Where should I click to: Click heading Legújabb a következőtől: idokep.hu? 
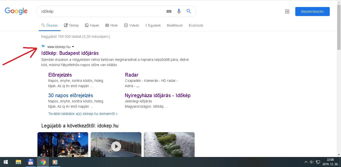[80, 126]
